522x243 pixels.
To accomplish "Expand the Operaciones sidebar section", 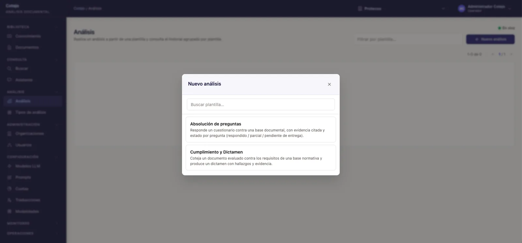I will coord(33,234).
